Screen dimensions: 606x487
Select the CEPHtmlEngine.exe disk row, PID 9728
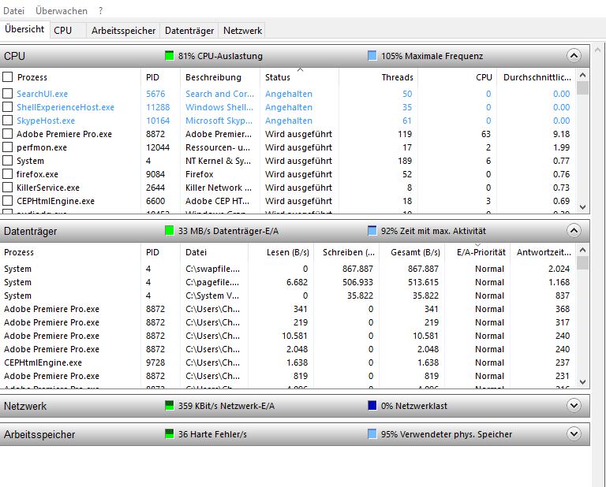[288, 362]
